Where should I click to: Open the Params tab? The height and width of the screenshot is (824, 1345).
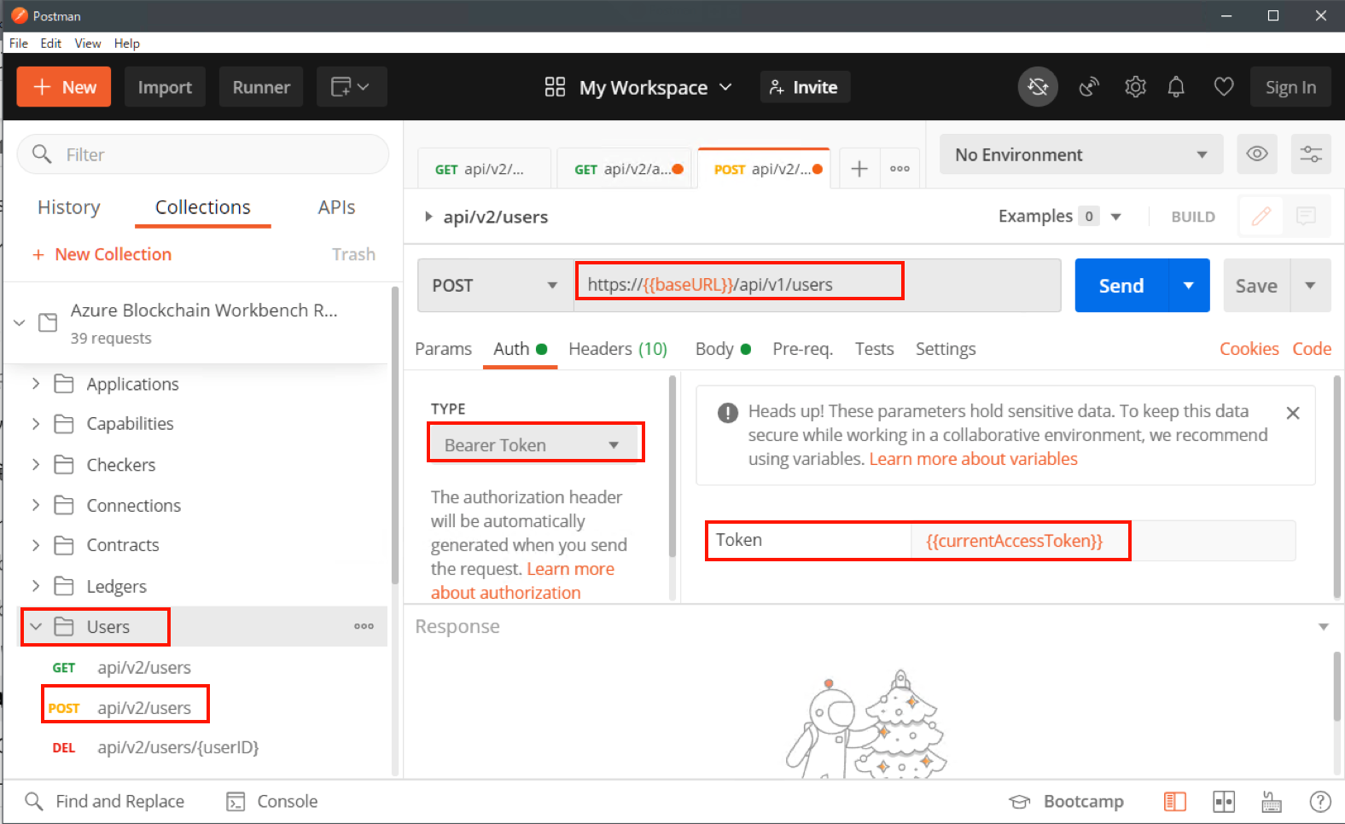click(443, 349)
